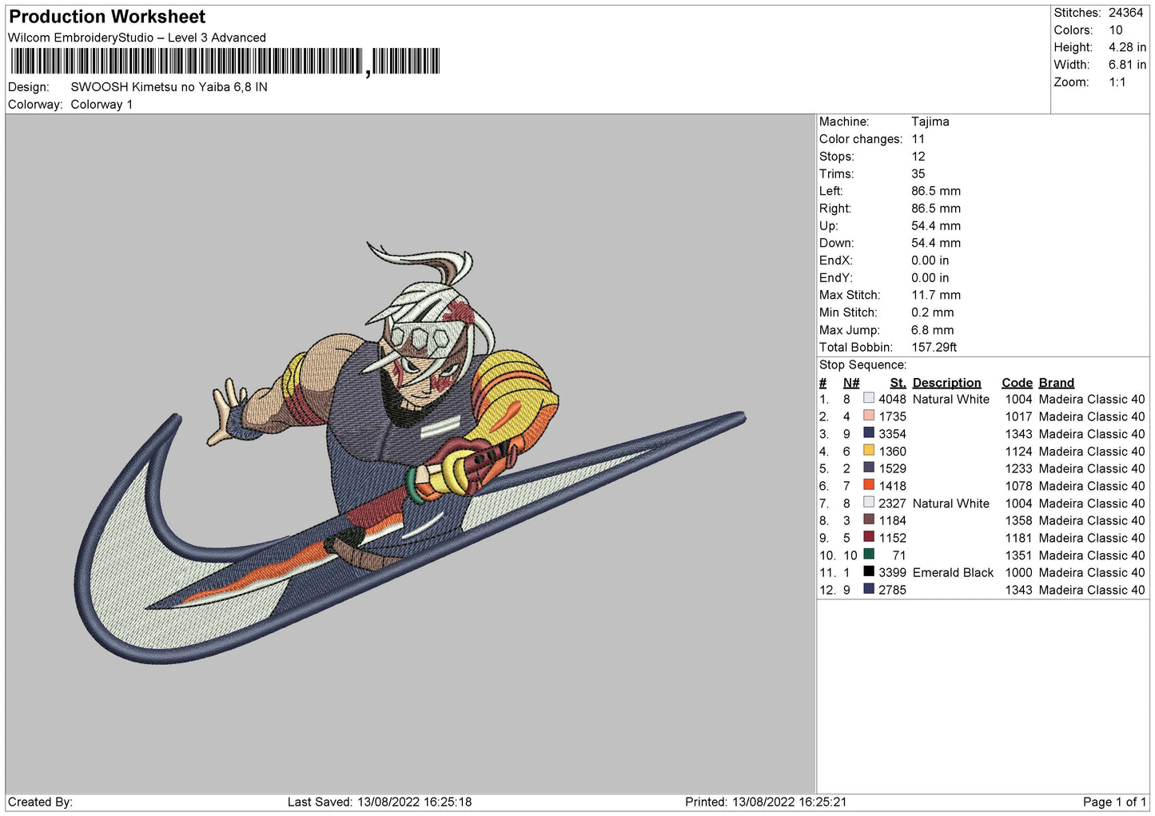This screenshot has height=816, width=1155.
Task: Click the Height value 4.28 in
Action: coord(1127,47)
